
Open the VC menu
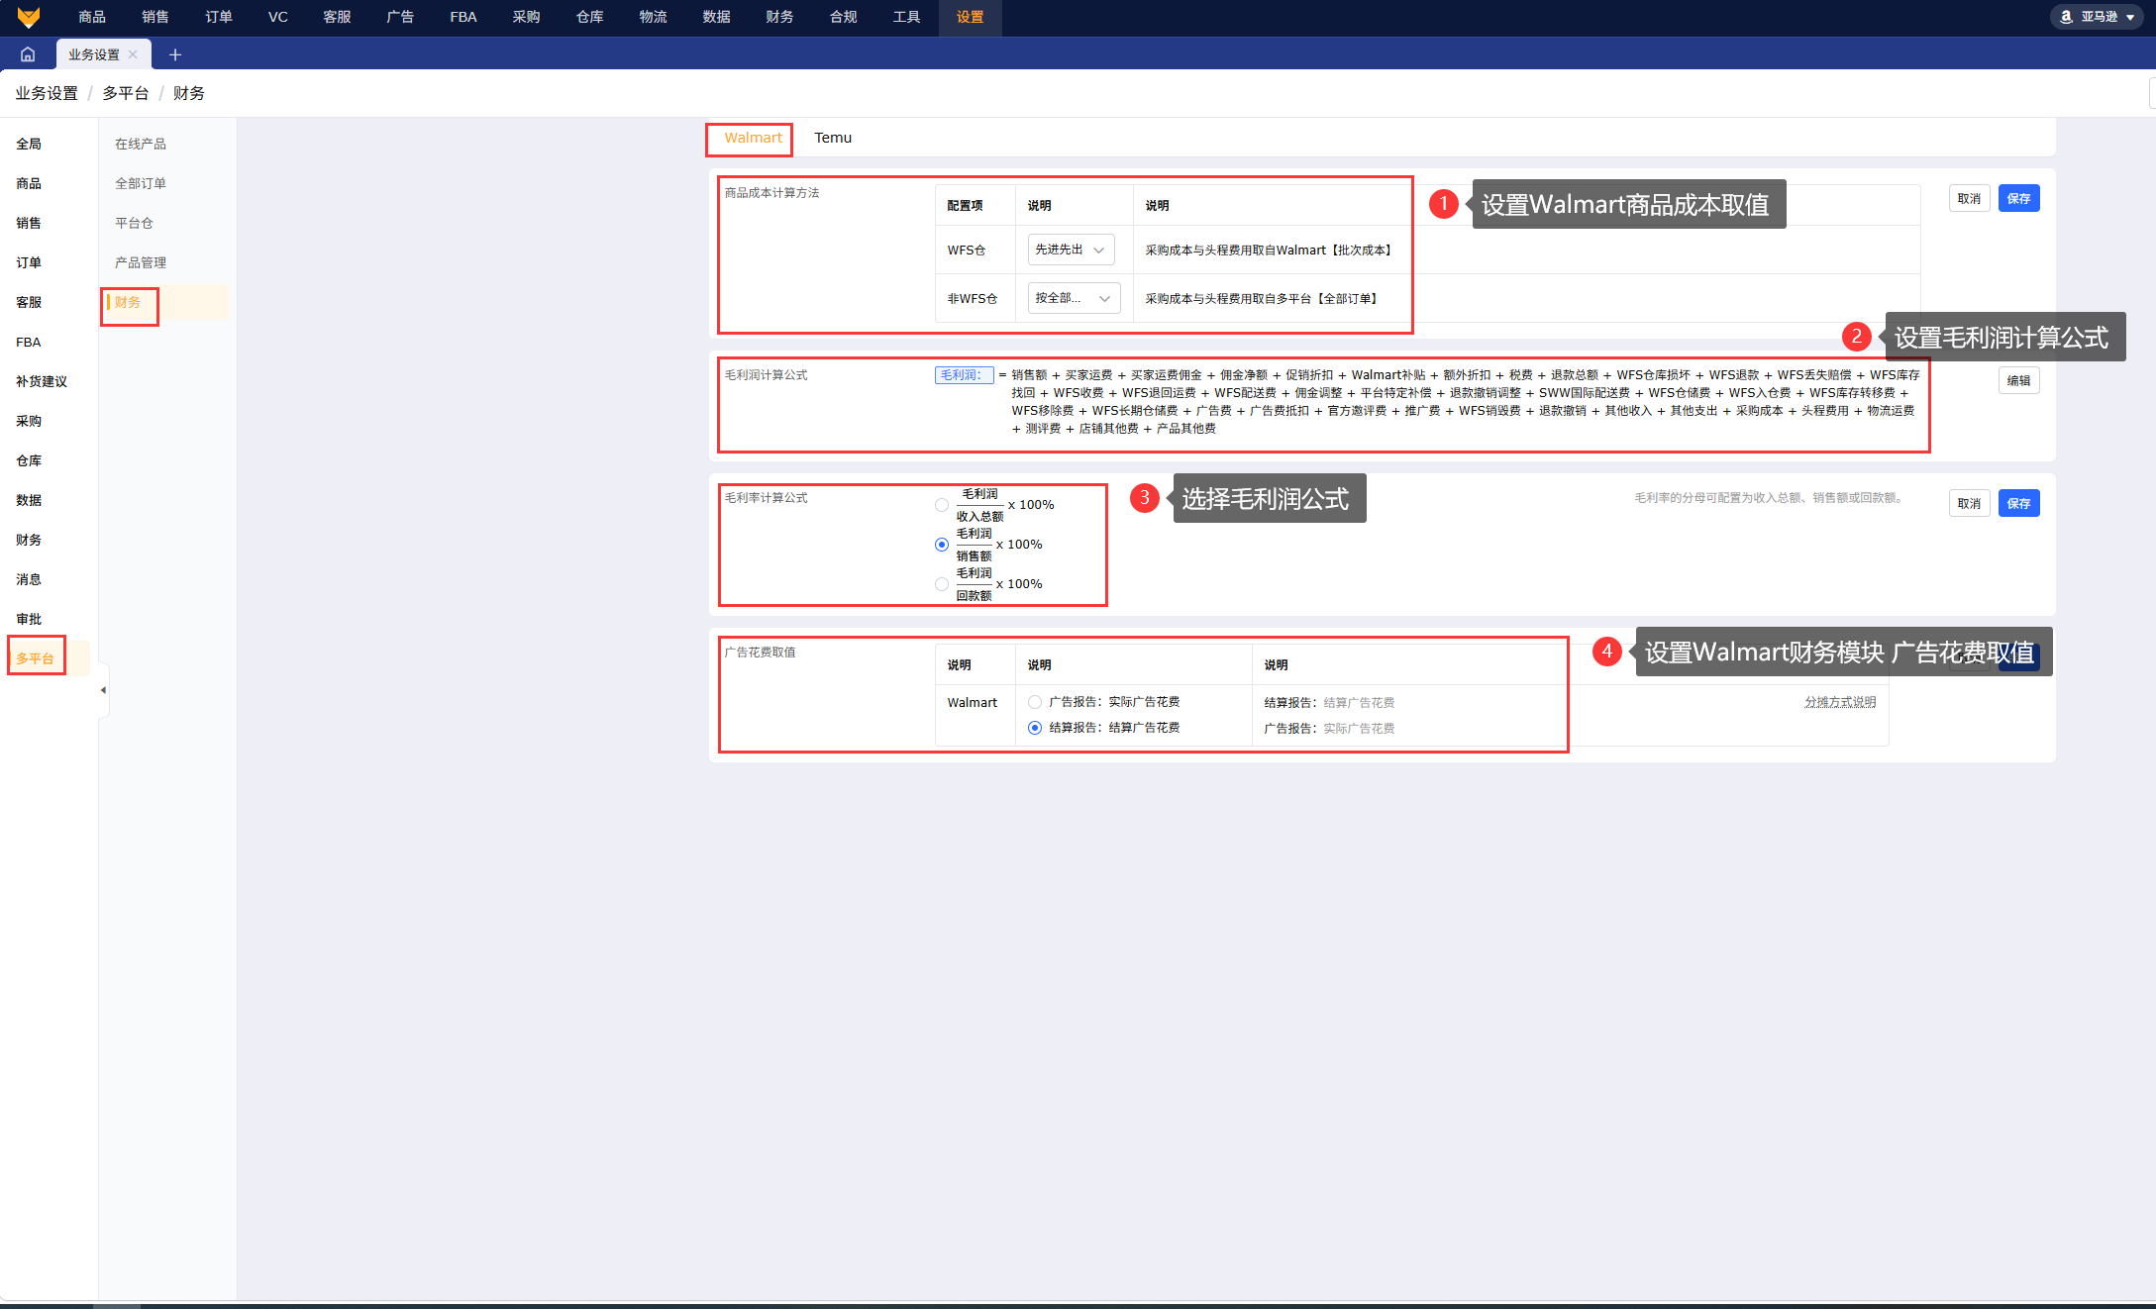[x=278, y=17]
